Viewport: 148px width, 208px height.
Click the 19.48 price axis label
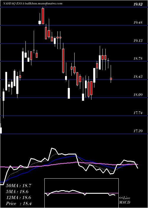(138, 23)
